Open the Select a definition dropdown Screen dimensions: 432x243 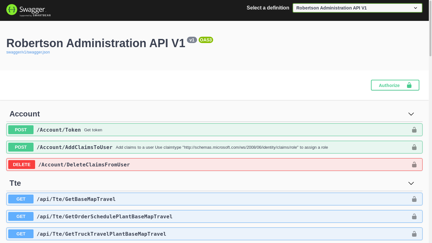pyautogui.click(x=357, y=8)
